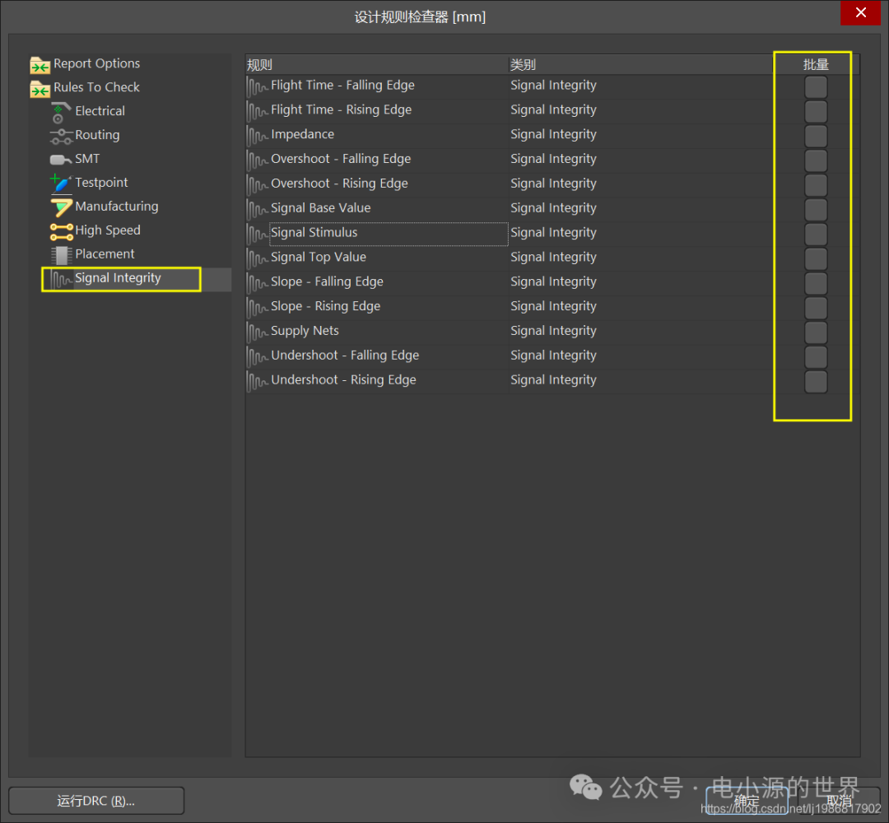
Task: Select the Placement rules category
Action: (x=105, y=254)
